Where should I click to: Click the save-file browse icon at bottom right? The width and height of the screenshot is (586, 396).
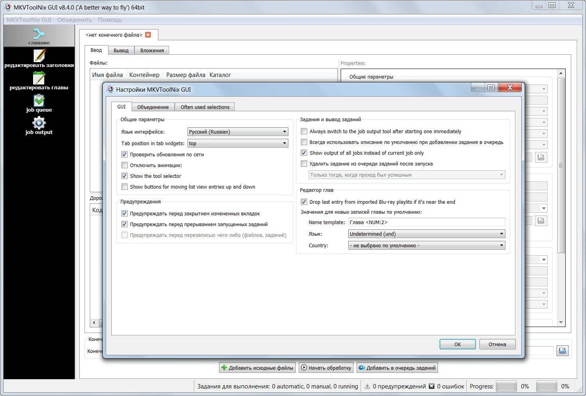[x=562, y=351]
